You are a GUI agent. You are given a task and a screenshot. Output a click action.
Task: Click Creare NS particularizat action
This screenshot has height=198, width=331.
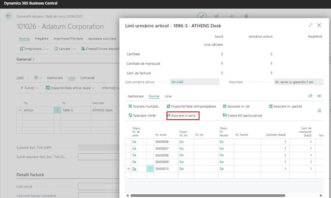pyautogui.click(x=243, y=115)
